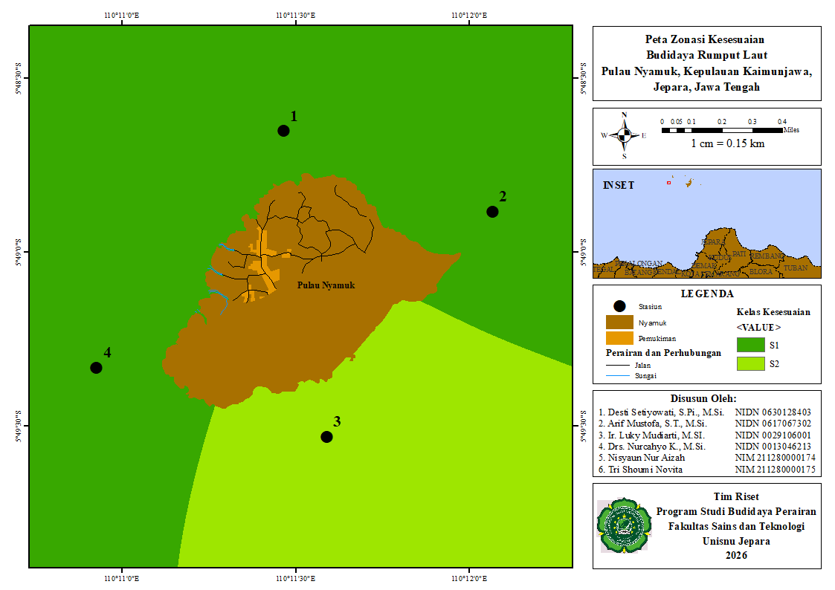
Task: Click the S2 light green legend swatch
Action: point(751,363)
